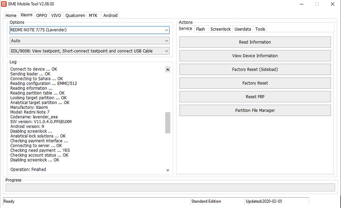The image size is (341, 208).
Task: Click the progress bar
Action: (x=170, y=187)
